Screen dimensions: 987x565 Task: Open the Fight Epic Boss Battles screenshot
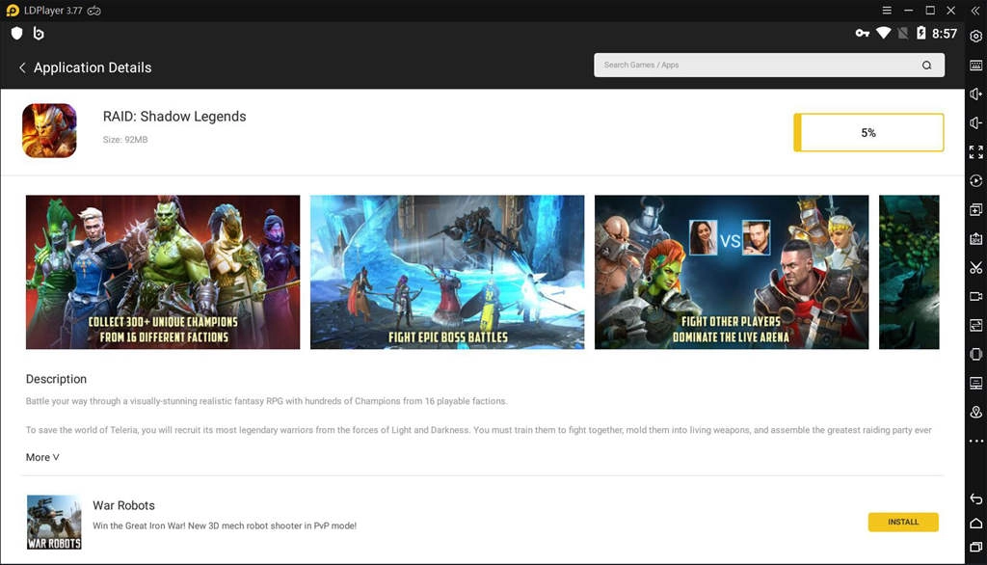point(447,272)
